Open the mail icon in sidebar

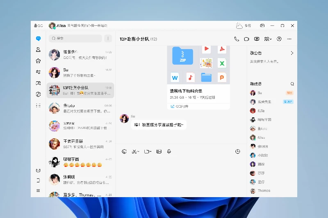point(38,171)
